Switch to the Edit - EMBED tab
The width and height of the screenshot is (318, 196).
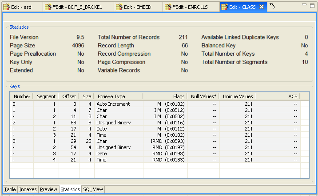point(138,7)
